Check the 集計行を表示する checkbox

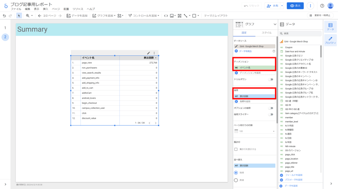(236, 149)
